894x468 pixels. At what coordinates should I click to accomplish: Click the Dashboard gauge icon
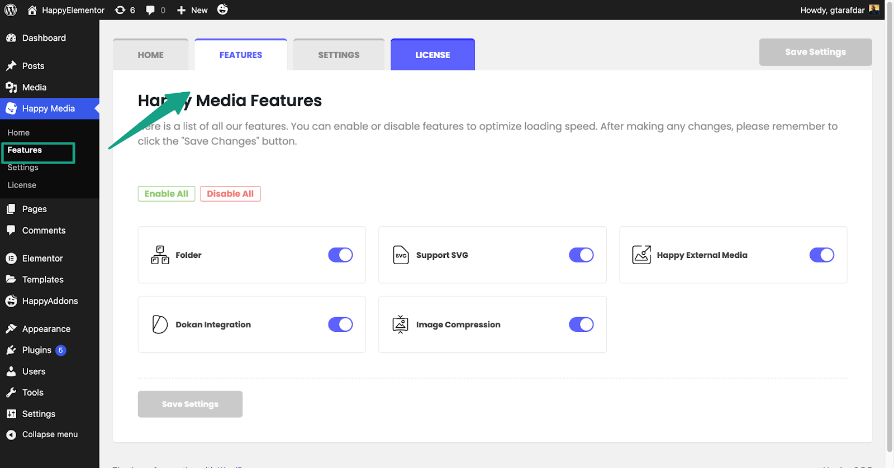pos(11,38)
